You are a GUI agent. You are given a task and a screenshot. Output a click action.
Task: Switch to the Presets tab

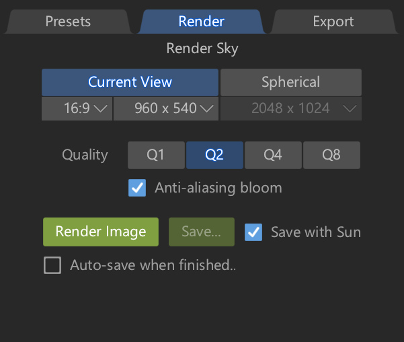point(67,22)
